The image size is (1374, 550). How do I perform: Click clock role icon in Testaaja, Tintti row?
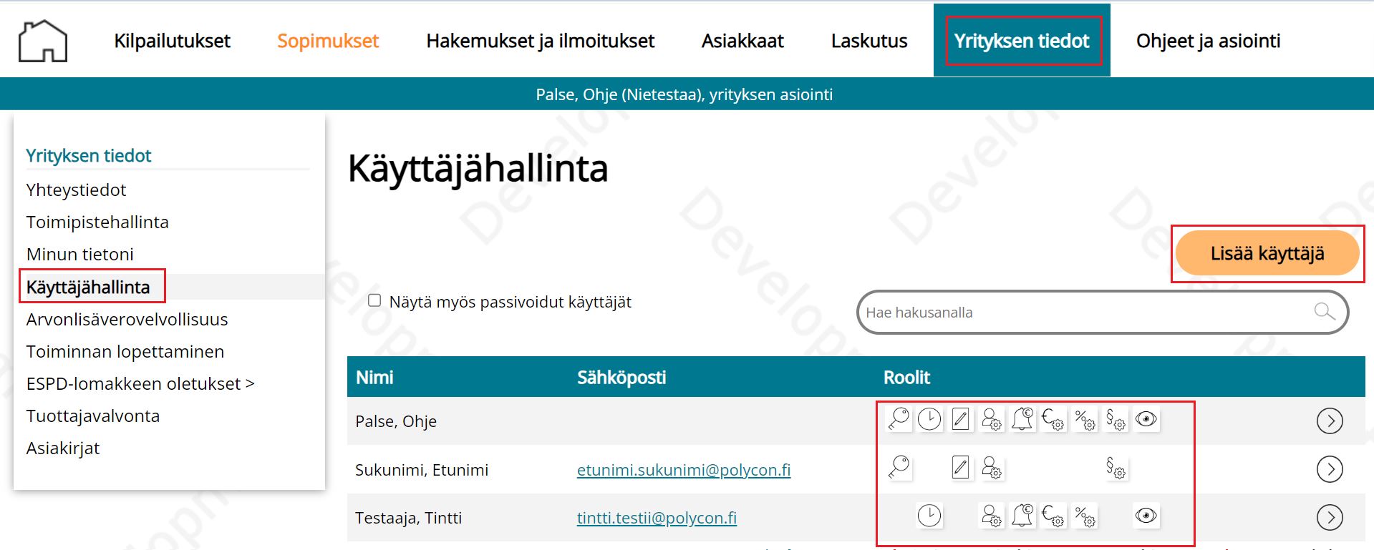click(929, 516)
